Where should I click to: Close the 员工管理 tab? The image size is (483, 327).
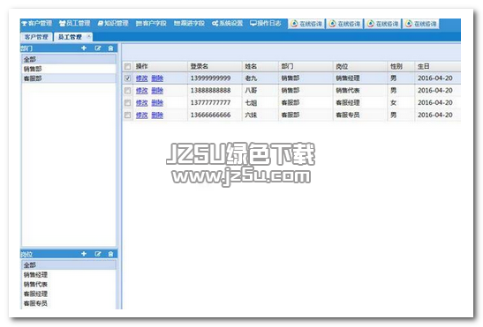[x=88, y=36]
